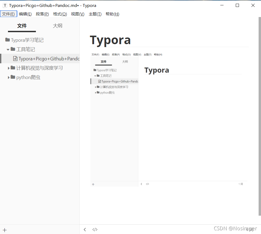Open the 主题(T) menu
Image resolution: width=261 pixels, height=234 pixels.
[95, 14]
